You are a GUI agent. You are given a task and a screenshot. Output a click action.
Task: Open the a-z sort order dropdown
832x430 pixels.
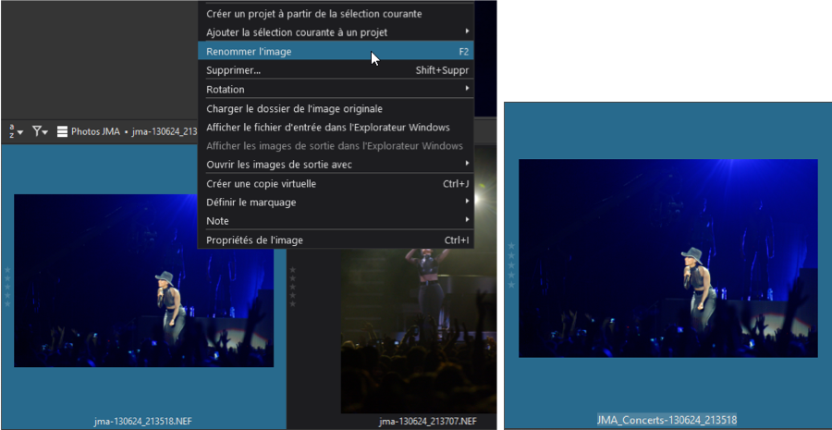(x=16, y=131)
